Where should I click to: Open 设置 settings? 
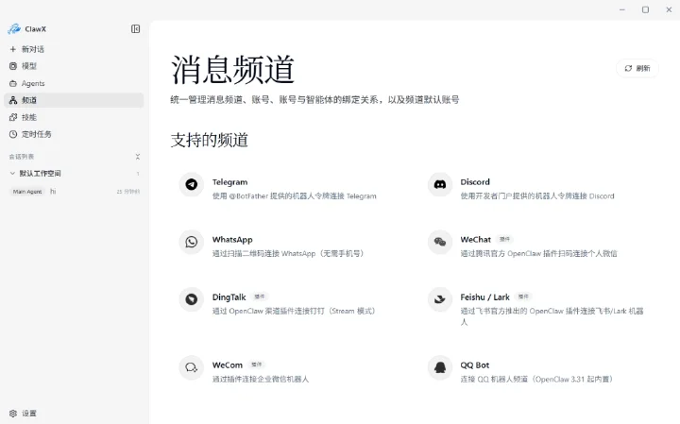pyautogui.click(x=74, y=414)
